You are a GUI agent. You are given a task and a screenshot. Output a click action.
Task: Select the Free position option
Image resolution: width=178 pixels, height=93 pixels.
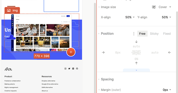(x=142, y=33)
